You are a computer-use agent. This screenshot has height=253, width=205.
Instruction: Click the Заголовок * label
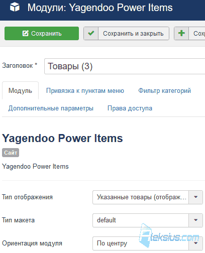(20, 65)
